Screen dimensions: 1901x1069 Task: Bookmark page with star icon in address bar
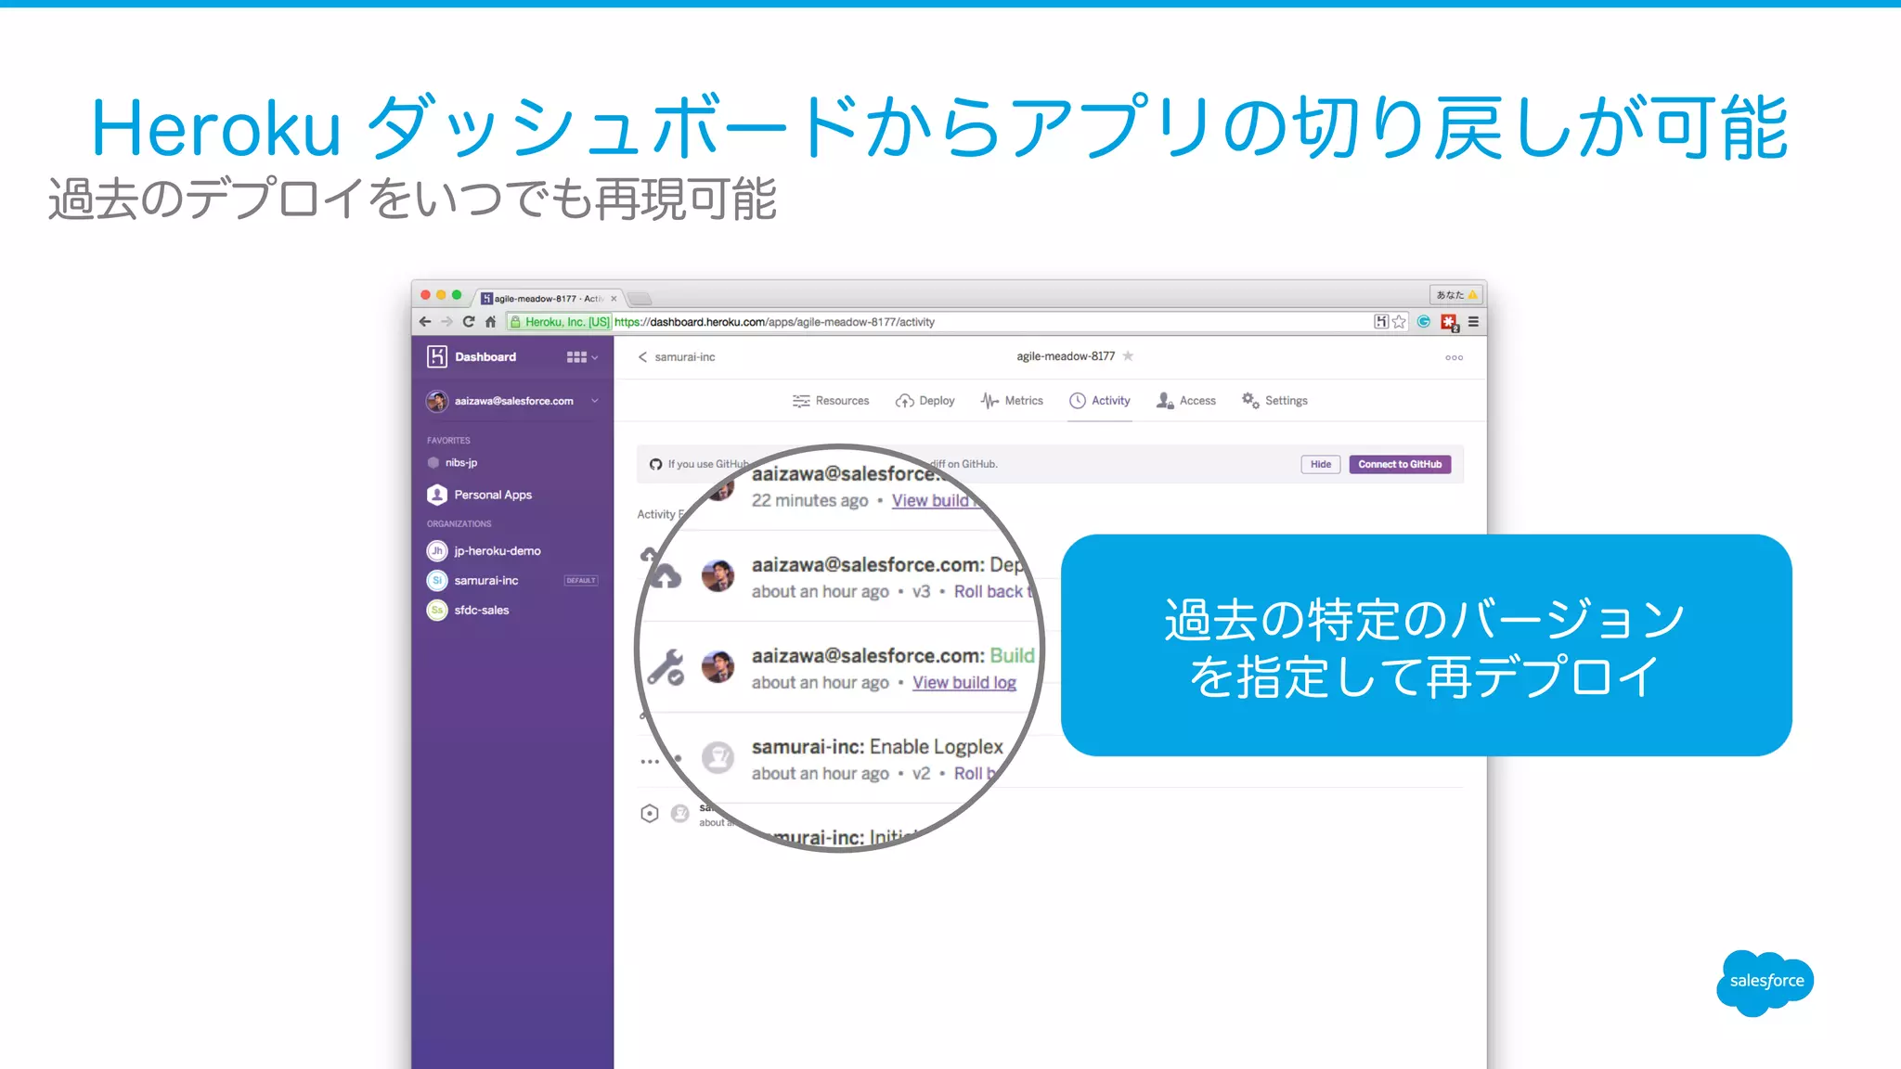(x=1399, y=322)
